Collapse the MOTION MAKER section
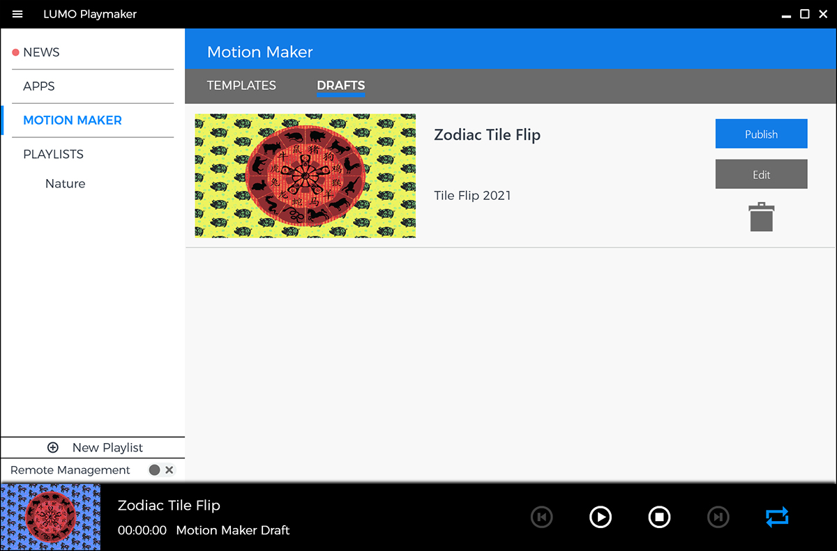 pos(73,120)
